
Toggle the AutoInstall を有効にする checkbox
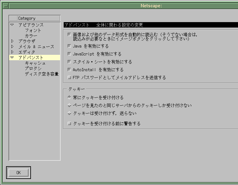click(x=69, y=69)
